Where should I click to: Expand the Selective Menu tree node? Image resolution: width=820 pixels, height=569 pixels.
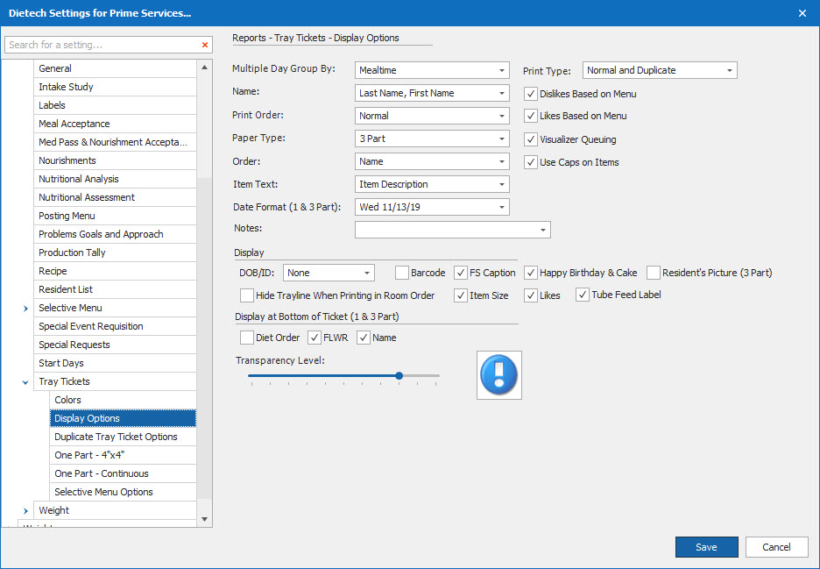tap(25, 309)
